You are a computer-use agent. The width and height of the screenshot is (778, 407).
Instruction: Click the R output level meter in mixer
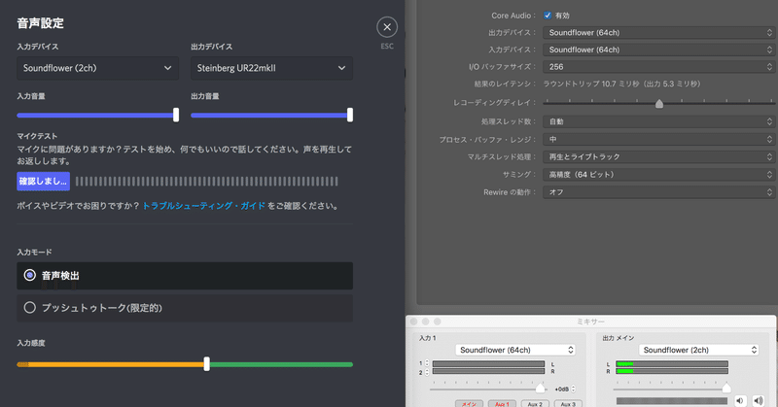point(672,371)
